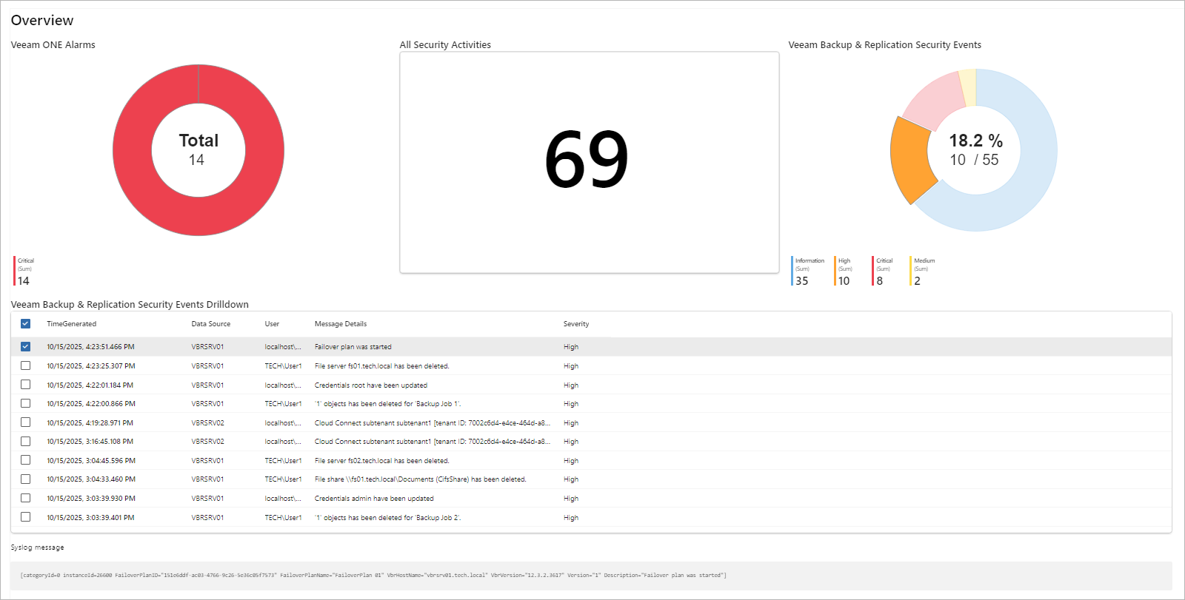This screenshot has height=600, width=1185.
Task: Sort by the Message Details column header
Action: [340, 324]
